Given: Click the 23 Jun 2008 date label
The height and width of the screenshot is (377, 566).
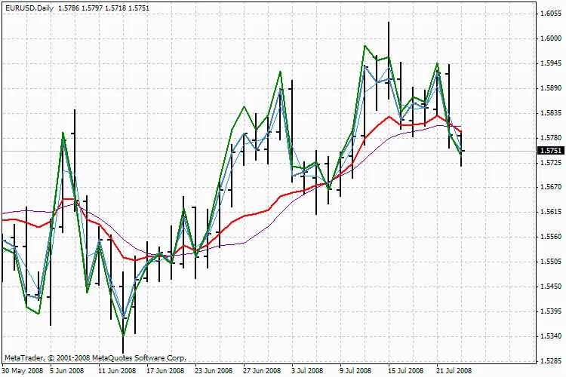Looking at the screenshot, I should [213, 371].
